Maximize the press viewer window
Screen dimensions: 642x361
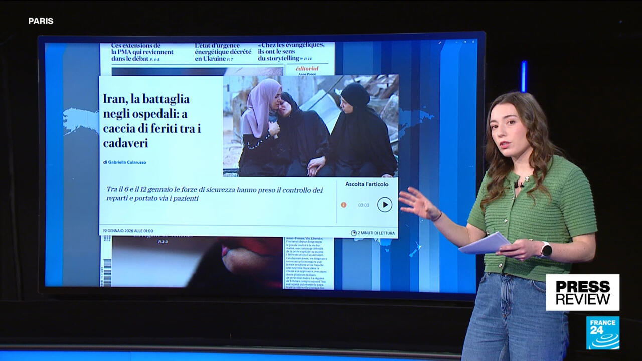click(x=464, y=42)
